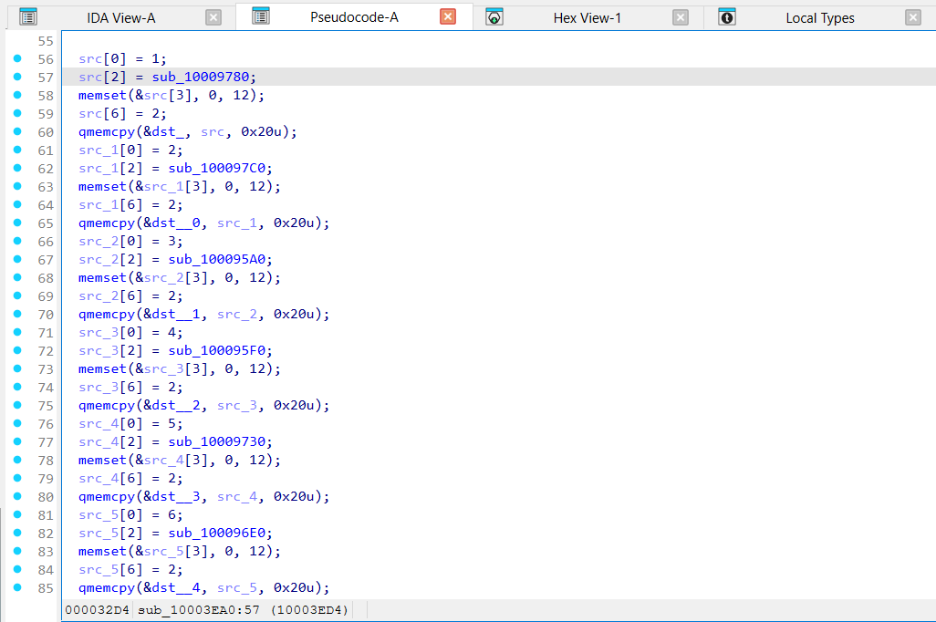
Task: Click memset call on line 78
Action: [x=102, y=461]
